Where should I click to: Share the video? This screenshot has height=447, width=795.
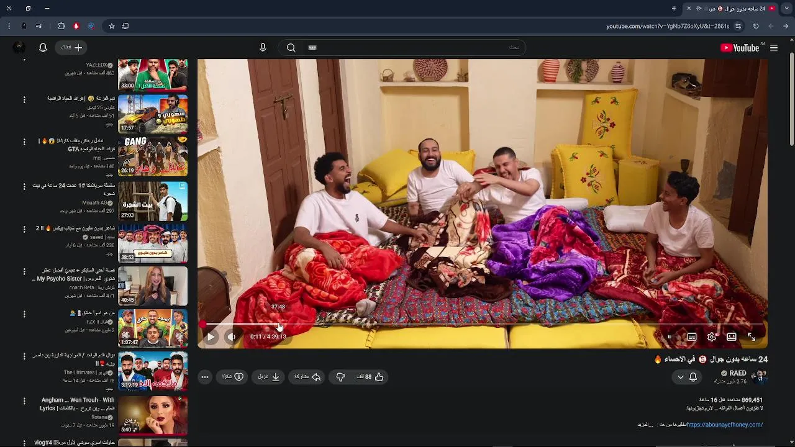coord(307,377)
